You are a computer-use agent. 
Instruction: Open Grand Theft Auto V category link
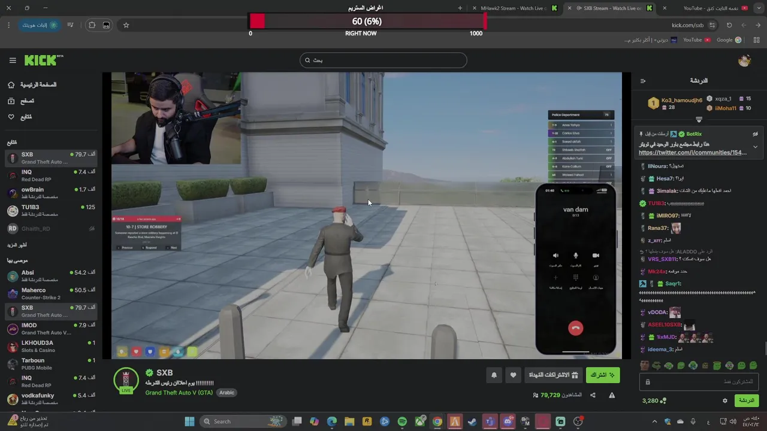point(179,393)
